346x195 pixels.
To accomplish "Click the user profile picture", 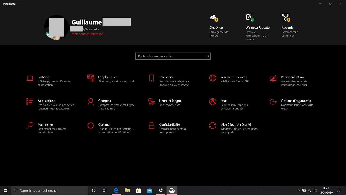I will click(x=56, y=27).
